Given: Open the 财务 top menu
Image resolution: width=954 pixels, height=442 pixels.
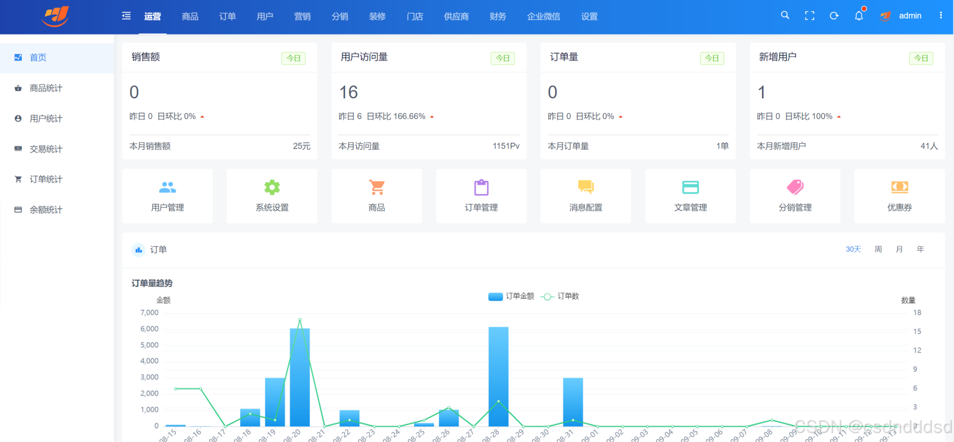Looking at the screenshot, I should tap(498, 16).
